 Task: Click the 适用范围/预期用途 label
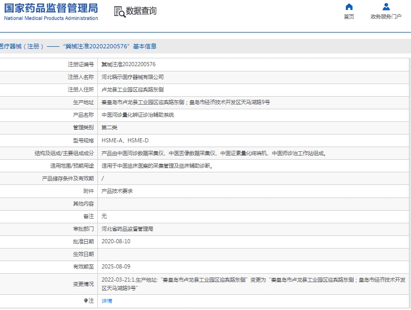(72, 166)
